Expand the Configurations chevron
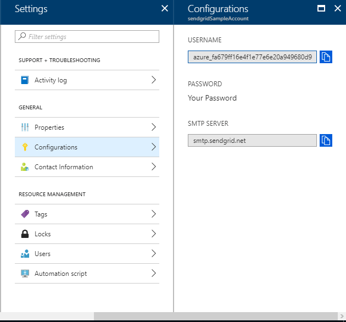Screen dimensions: 346x322 pos(154,147)
